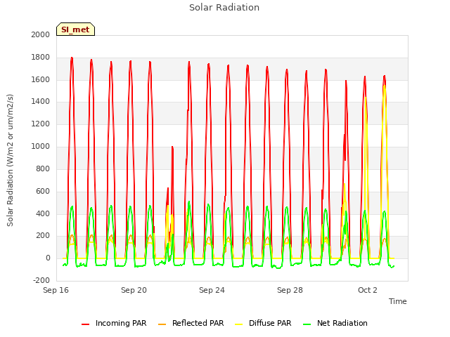Click the Sep 20 x-axis label
Viewport: 450px width, 337px height.
tap(134, 290)
